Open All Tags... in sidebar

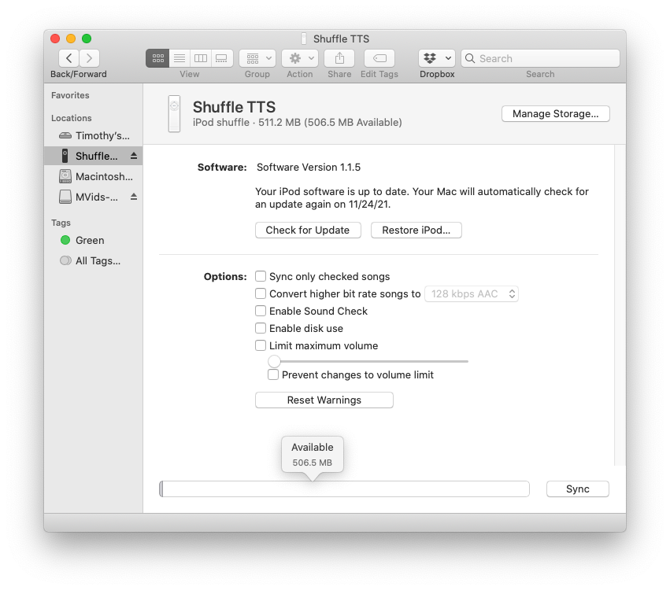tap(93, 261)
